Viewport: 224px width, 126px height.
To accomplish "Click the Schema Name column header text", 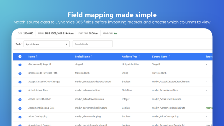I will 160,57.
